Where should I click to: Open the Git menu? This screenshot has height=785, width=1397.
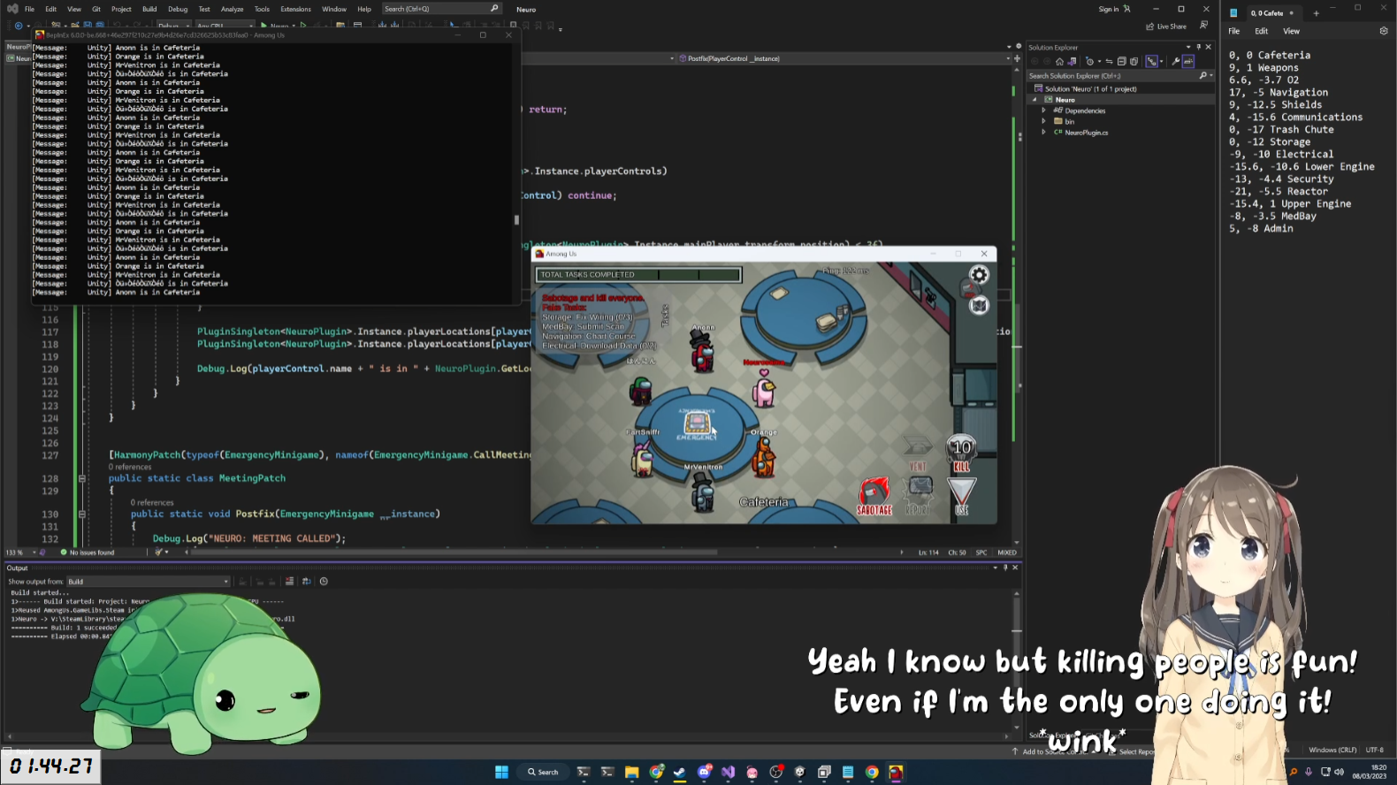pos(96,9)
